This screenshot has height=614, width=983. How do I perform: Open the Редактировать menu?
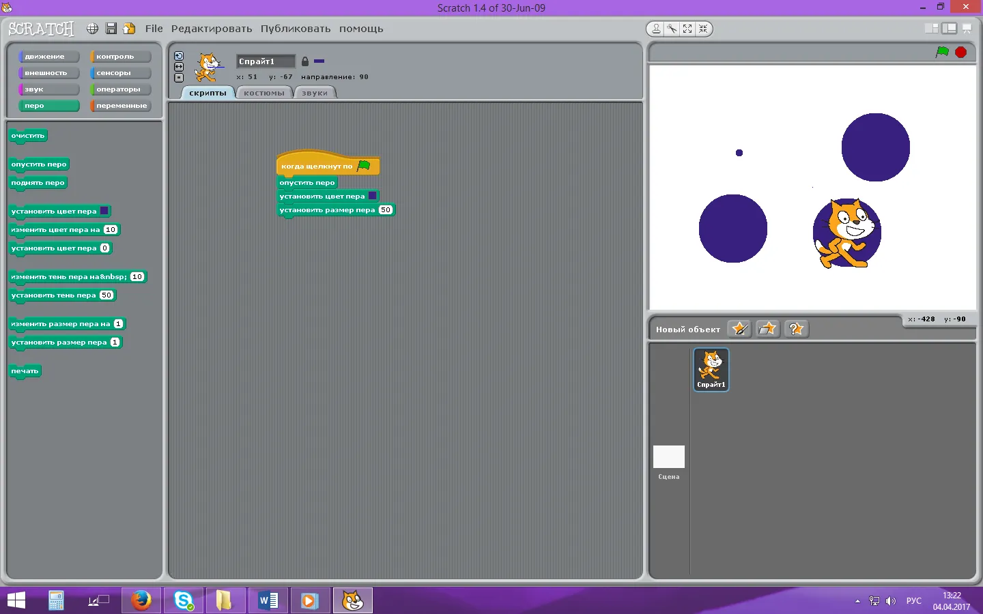tap(212, 29)
